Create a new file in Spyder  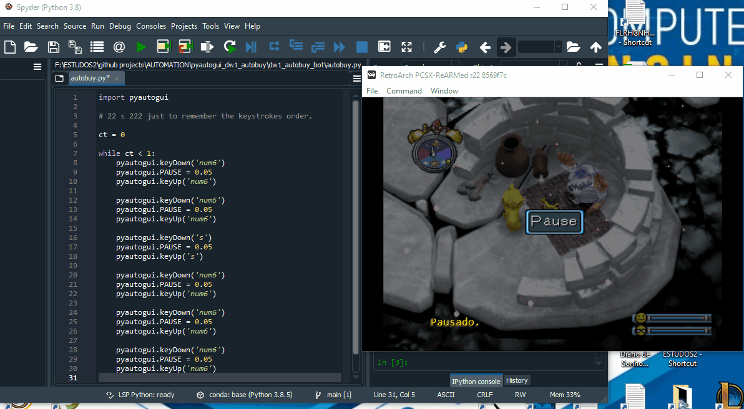10,47
